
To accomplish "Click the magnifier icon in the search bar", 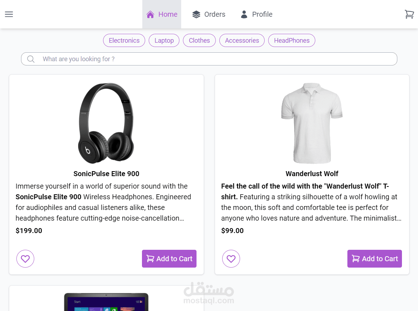I will pos(31,59).
